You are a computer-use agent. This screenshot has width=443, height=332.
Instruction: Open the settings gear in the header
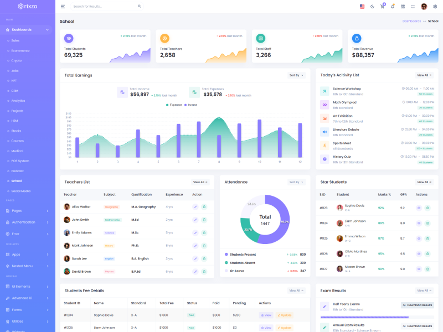point(435,7)
